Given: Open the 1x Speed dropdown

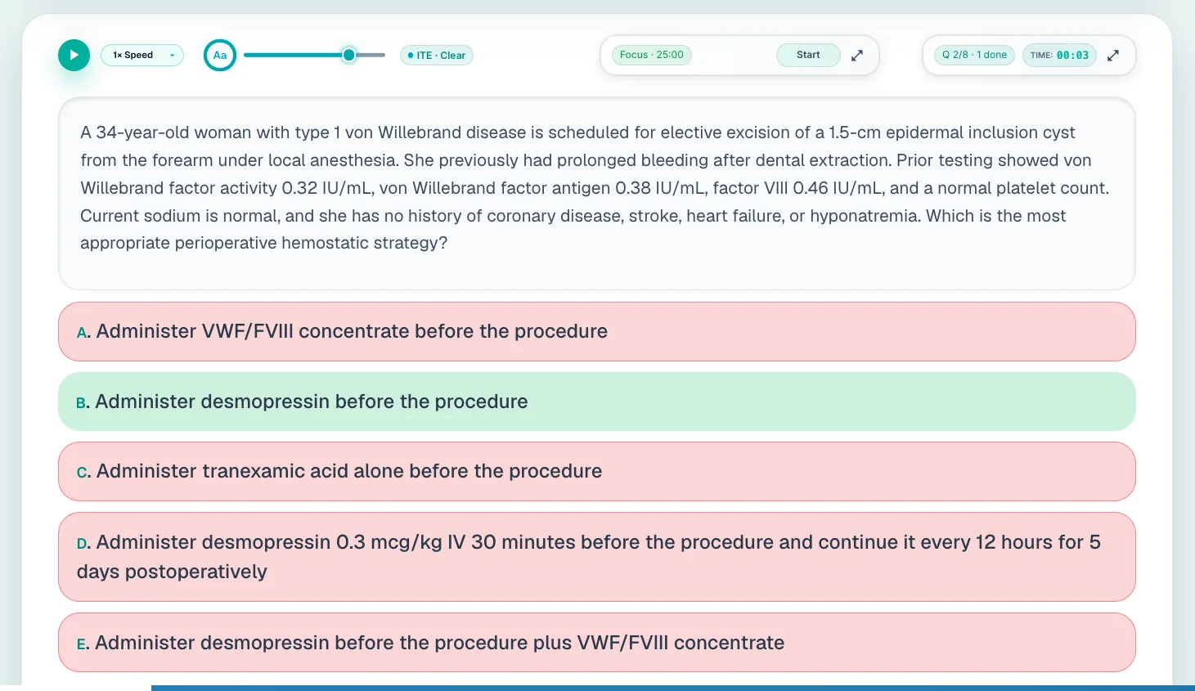Looking at the screenshot, I should tap(142, 55).
